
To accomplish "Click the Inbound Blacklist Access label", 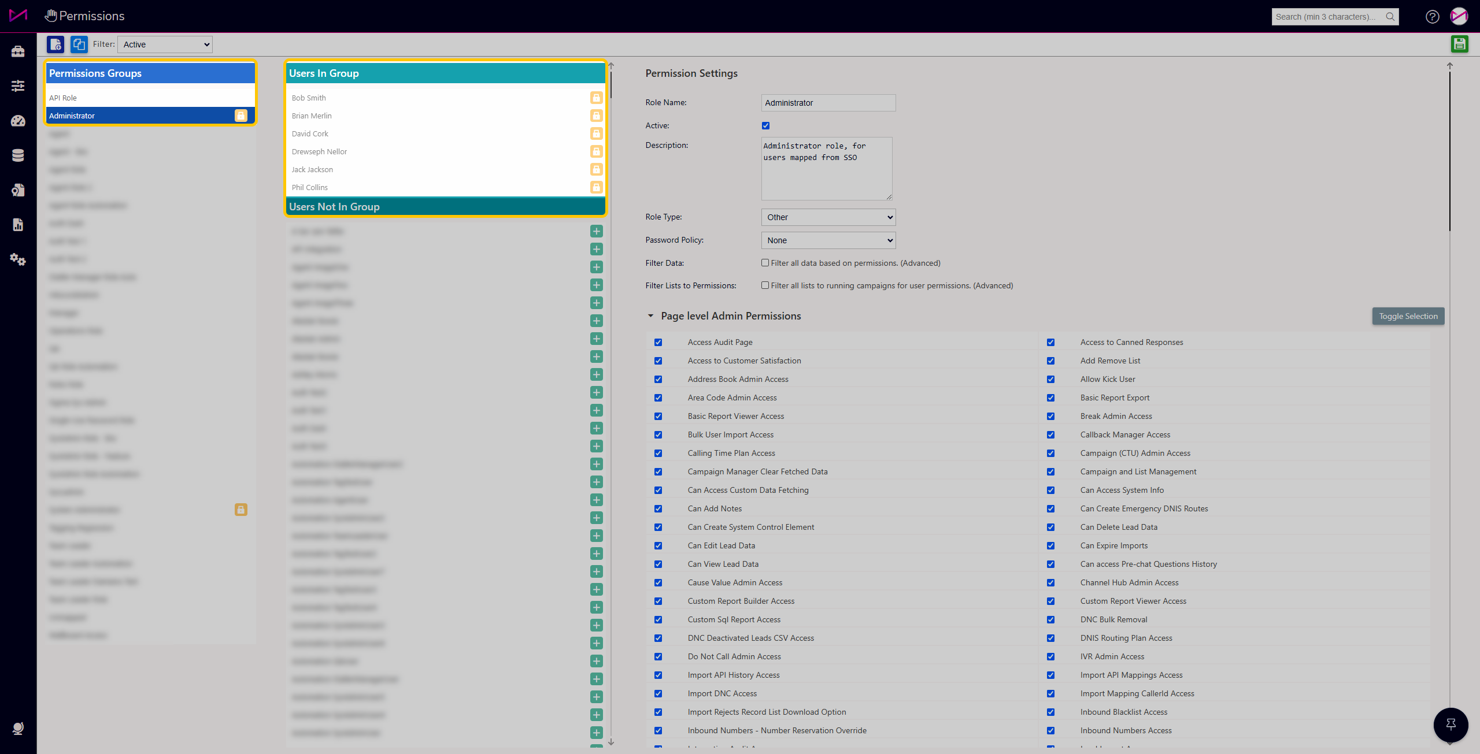I will [1124, 712].
